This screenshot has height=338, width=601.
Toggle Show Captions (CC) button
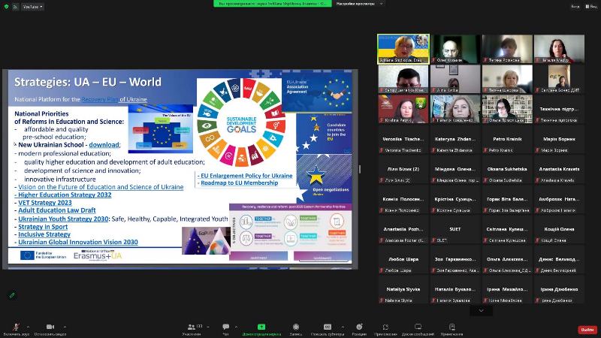[x=328, y=329]
